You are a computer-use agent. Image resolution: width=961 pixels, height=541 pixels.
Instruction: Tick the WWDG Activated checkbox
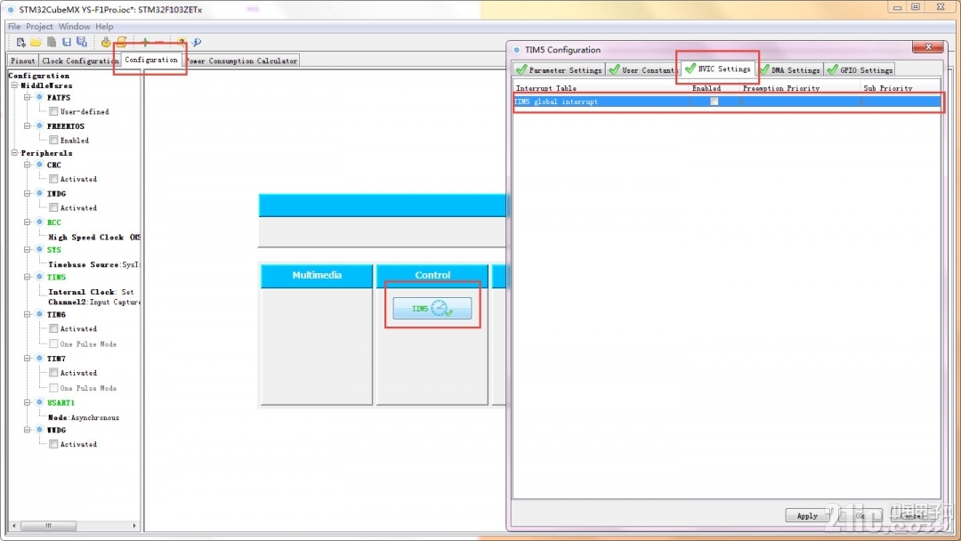coord(54,444)
